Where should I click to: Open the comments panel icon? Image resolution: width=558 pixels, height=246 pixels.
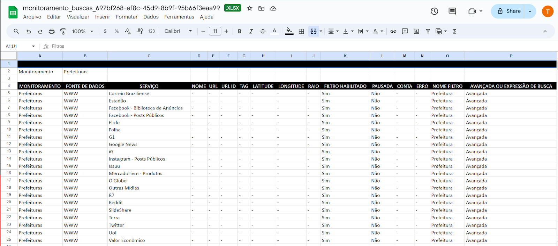tap(452, 11)
